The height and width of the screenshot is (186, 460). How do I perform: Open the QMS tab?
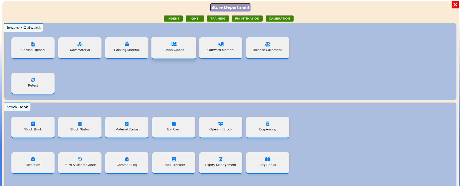(x=195, y=19)
